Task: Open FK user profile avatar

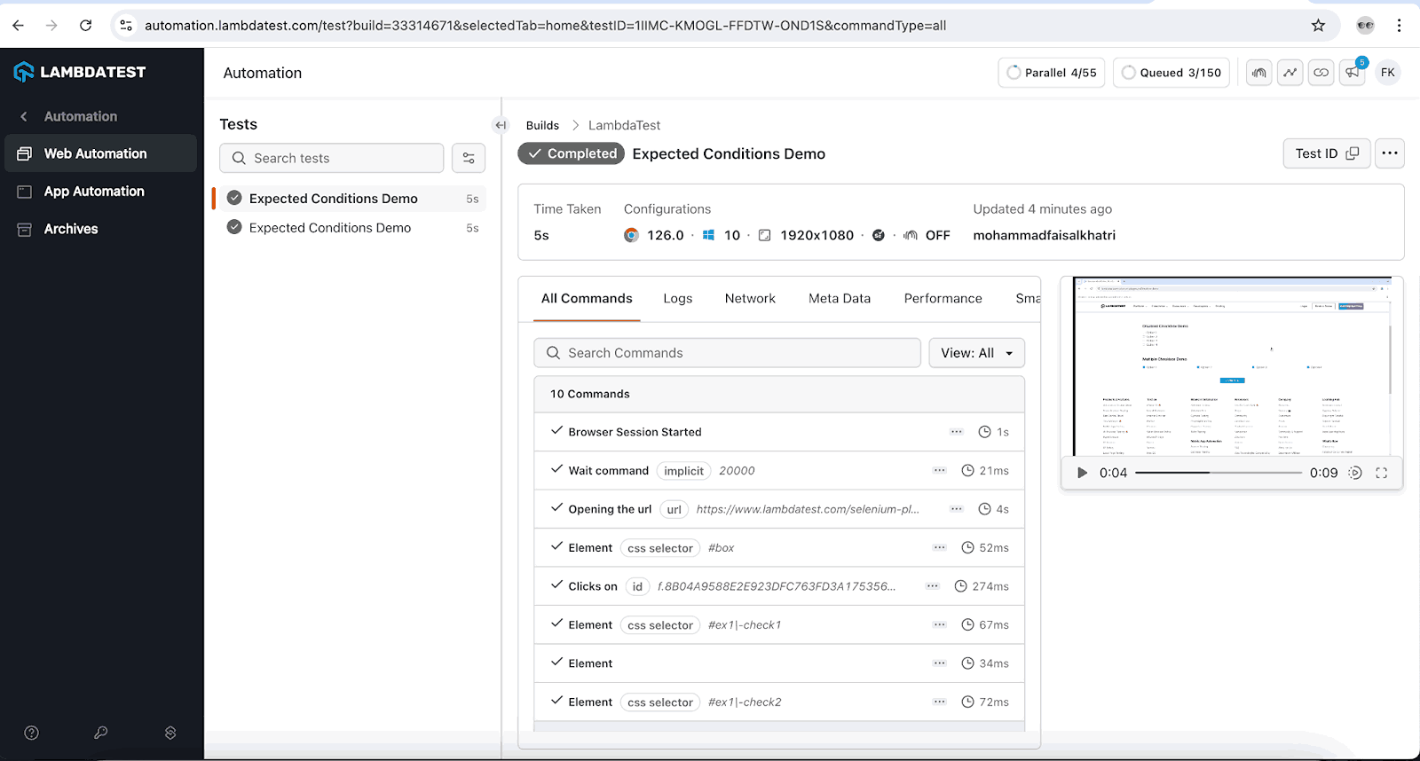Action: point(1388,73)
